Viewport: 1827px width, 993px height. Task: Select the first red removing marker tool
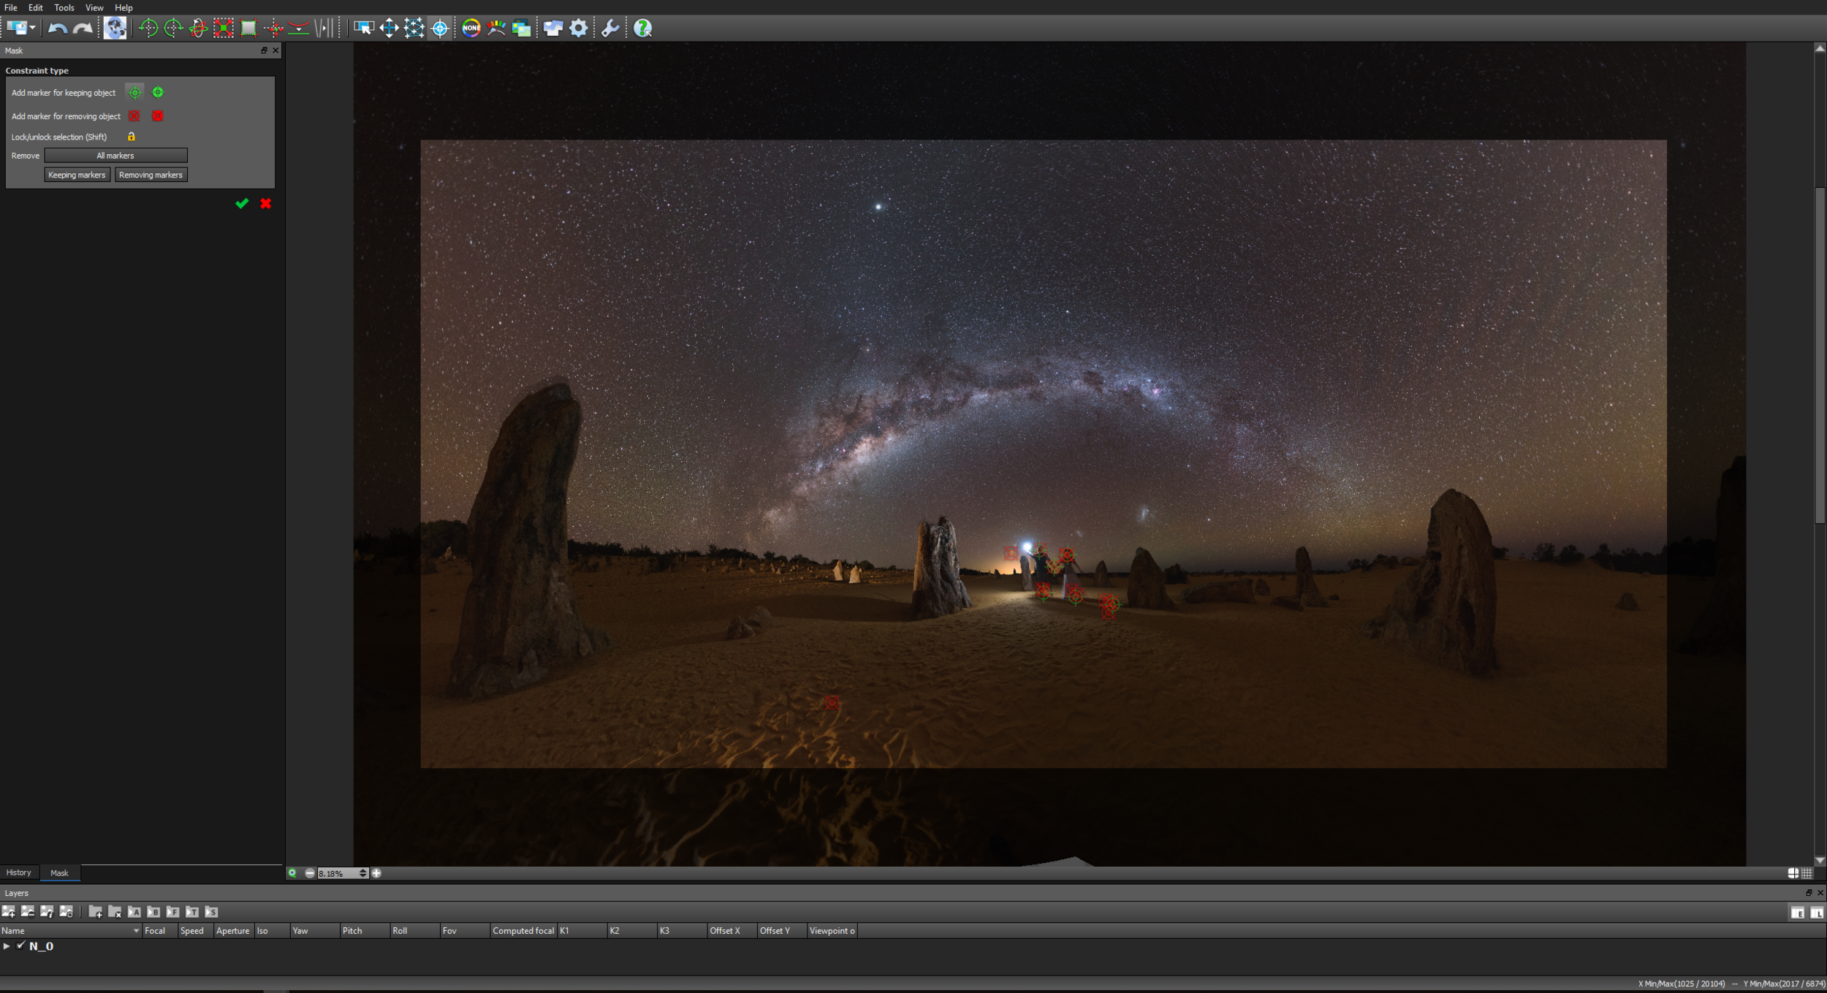pyautogui.click(x=134, y=116)
